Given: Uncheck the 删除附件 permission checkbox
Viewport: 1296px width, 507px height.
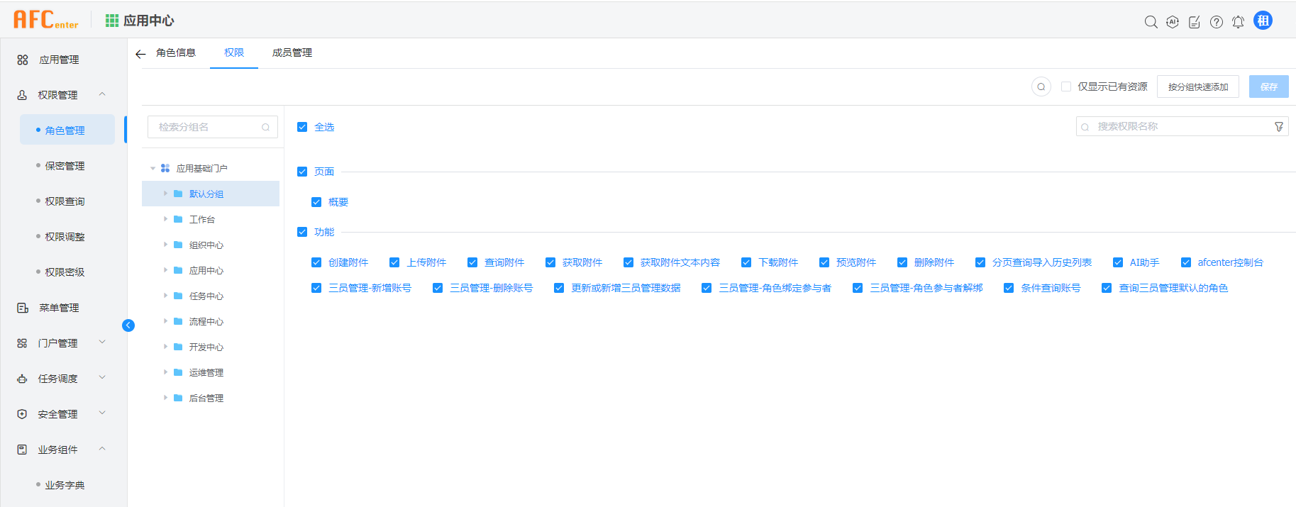Looking at the screenshot, I should [902, 262].
